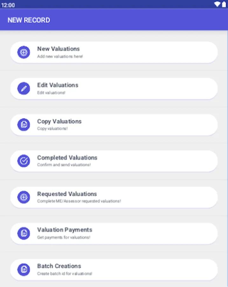The width and height of the screenshot is (228, 287).
Task: Tap the Wi-Fi status bar icon
Action: (x=217, y=4)
